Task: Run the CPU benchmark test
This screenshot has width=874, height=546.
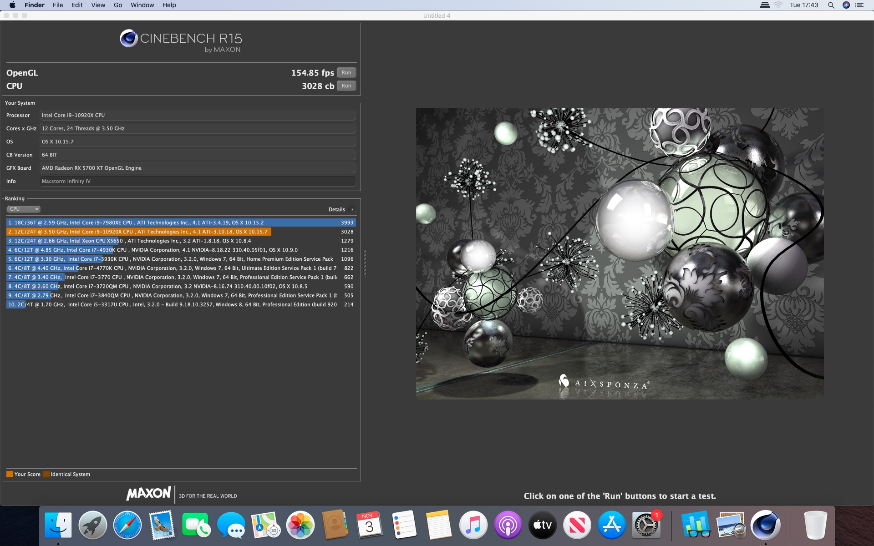Action: tap(346, 86)
